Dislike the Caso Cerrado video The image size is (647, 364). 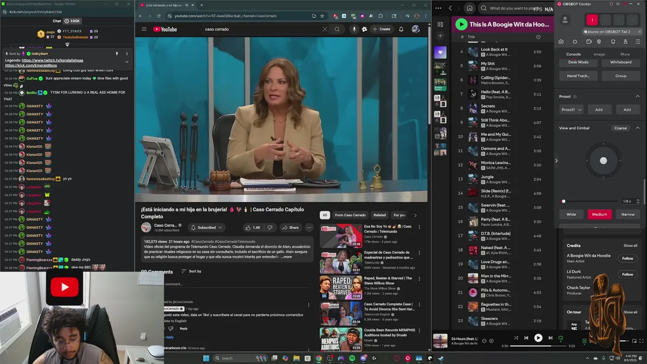click(270, 227)
